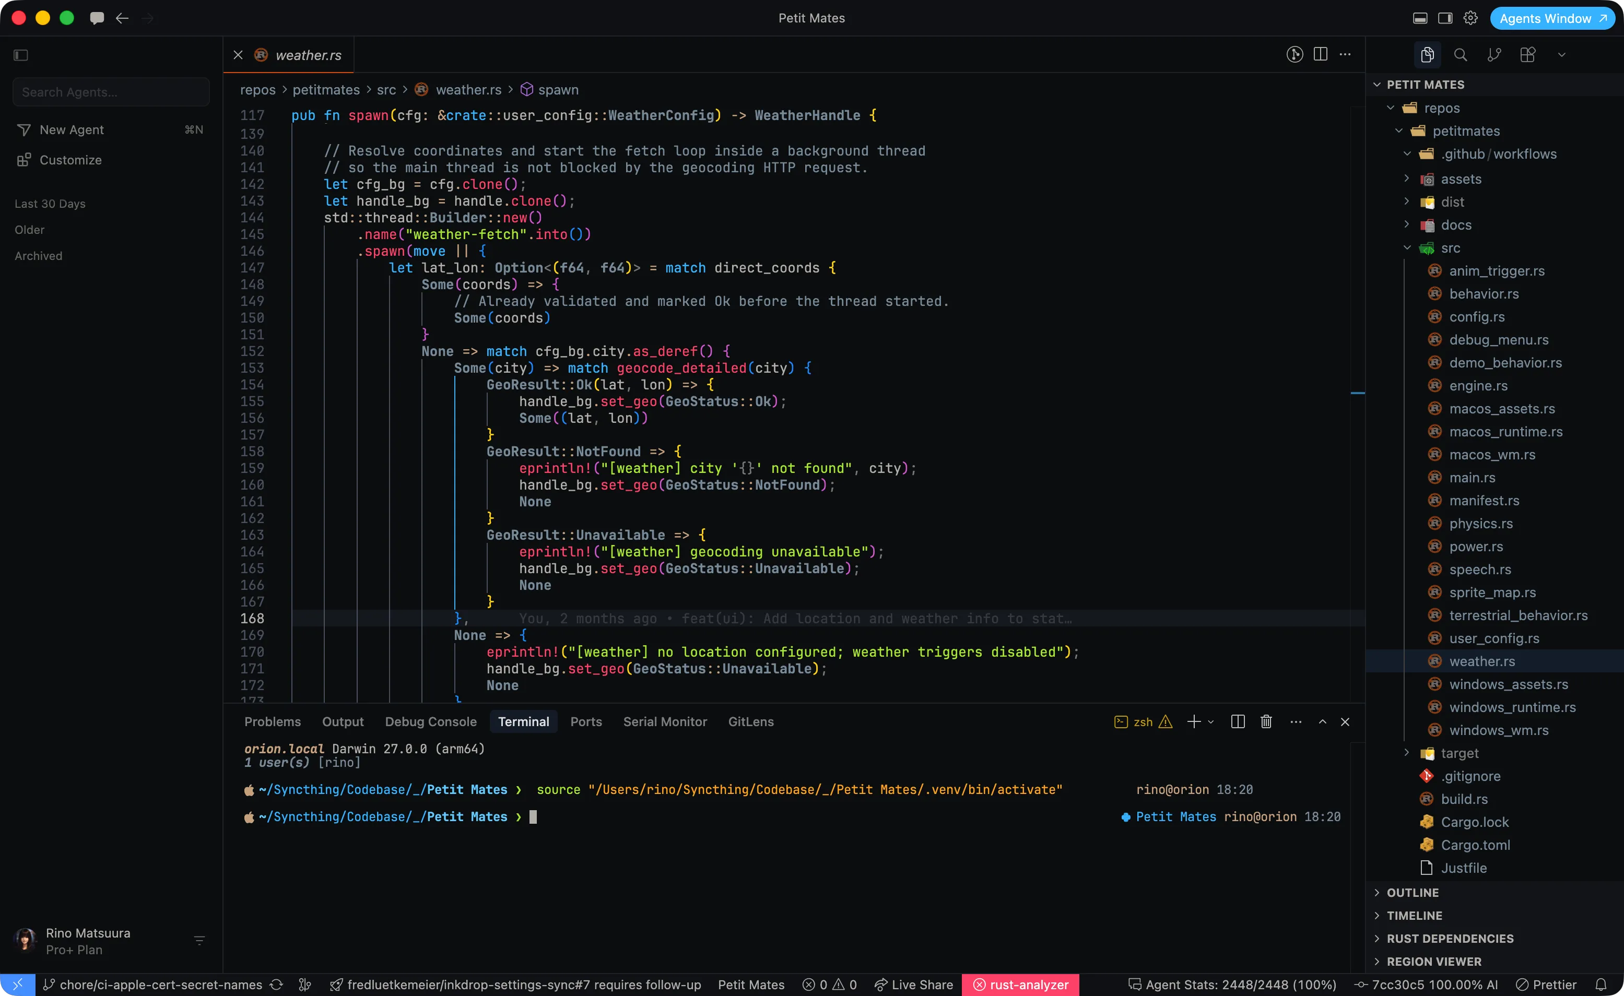1624x996 pixels.
Task: Kill the terminal with trash icon
Action: pos(1265,721)
